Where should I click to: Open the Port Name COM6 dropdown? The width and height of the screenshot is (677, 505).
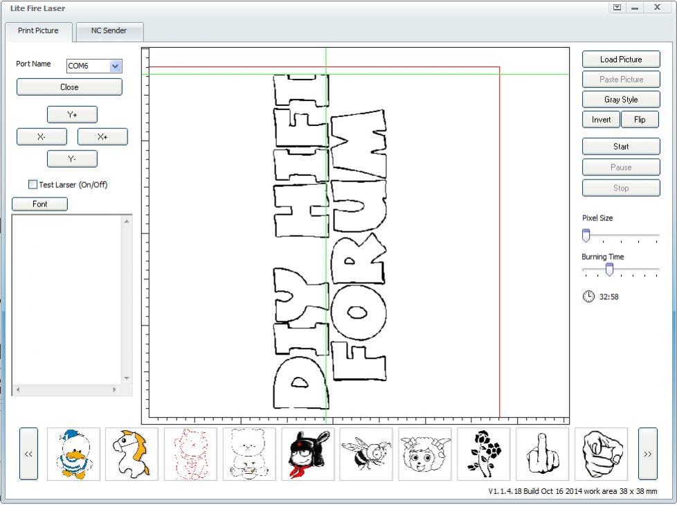tap(116, 66)
